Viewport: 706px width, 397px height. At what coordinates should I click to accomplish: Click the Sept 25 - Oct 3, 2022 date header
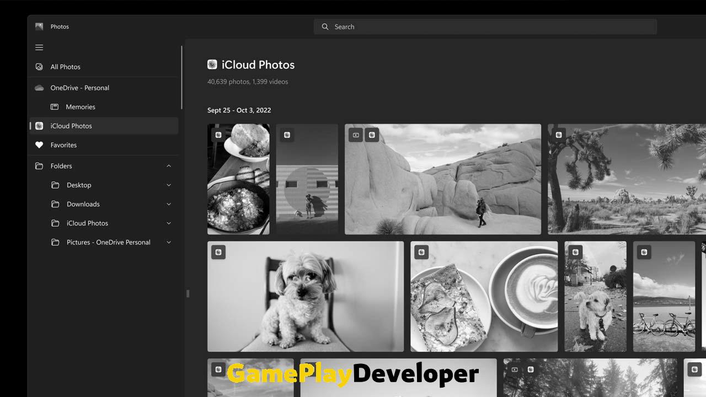click(239, 110)
